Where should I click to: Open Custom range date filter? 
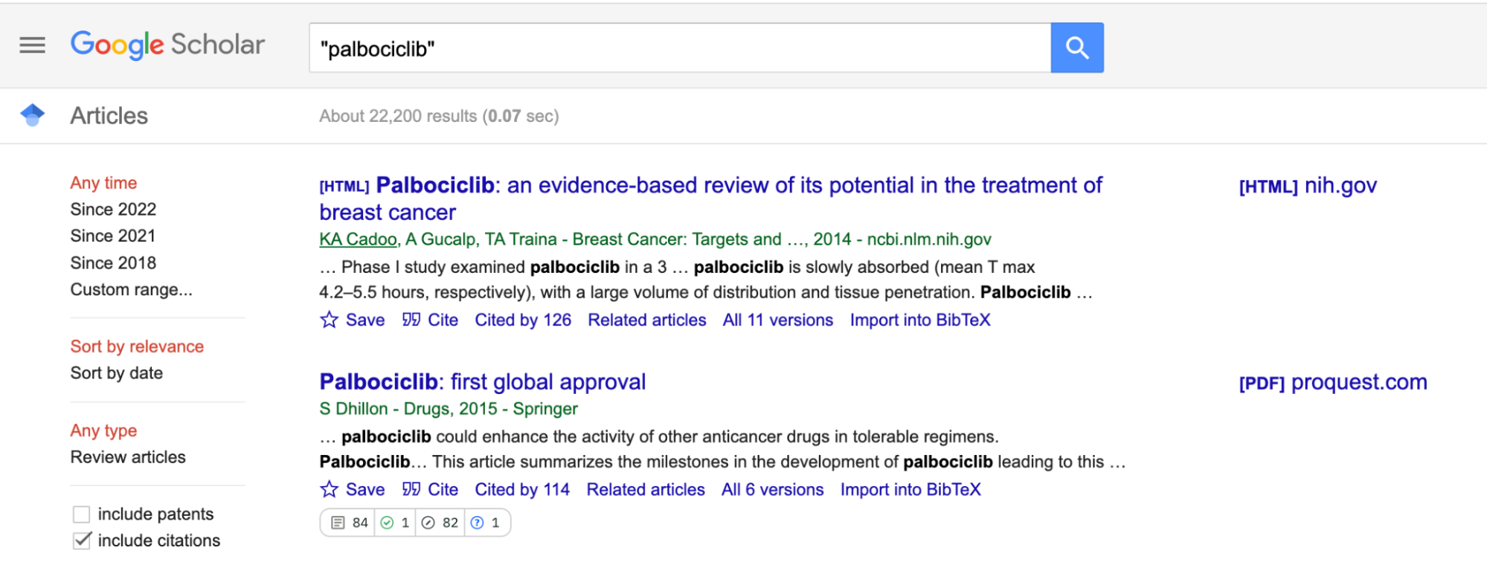tap(131, 290)
